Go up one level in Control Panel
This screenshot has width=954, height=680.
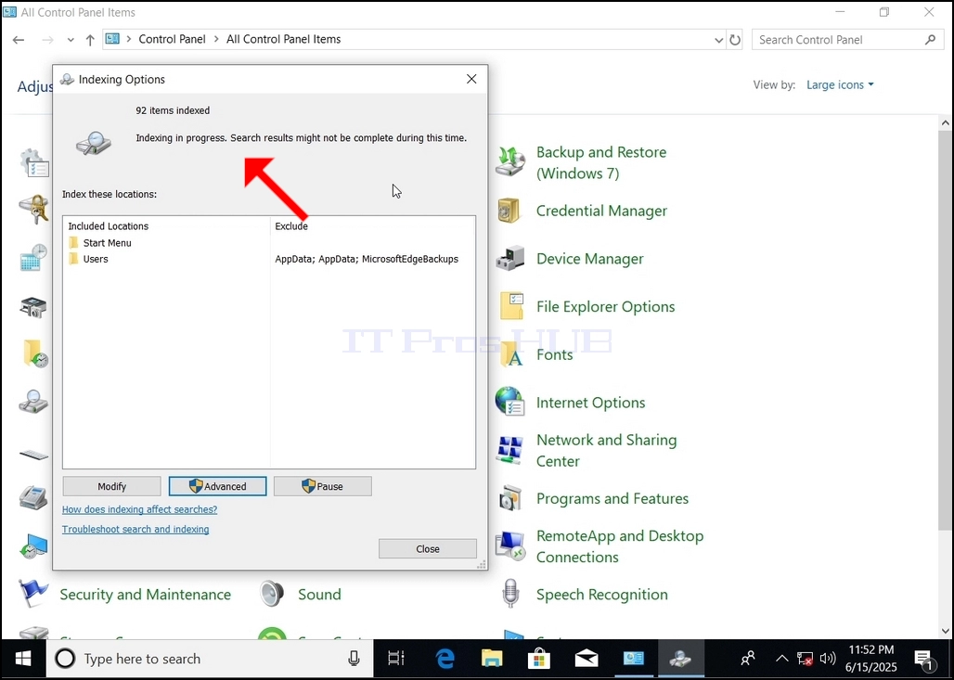tap(90, 40)
